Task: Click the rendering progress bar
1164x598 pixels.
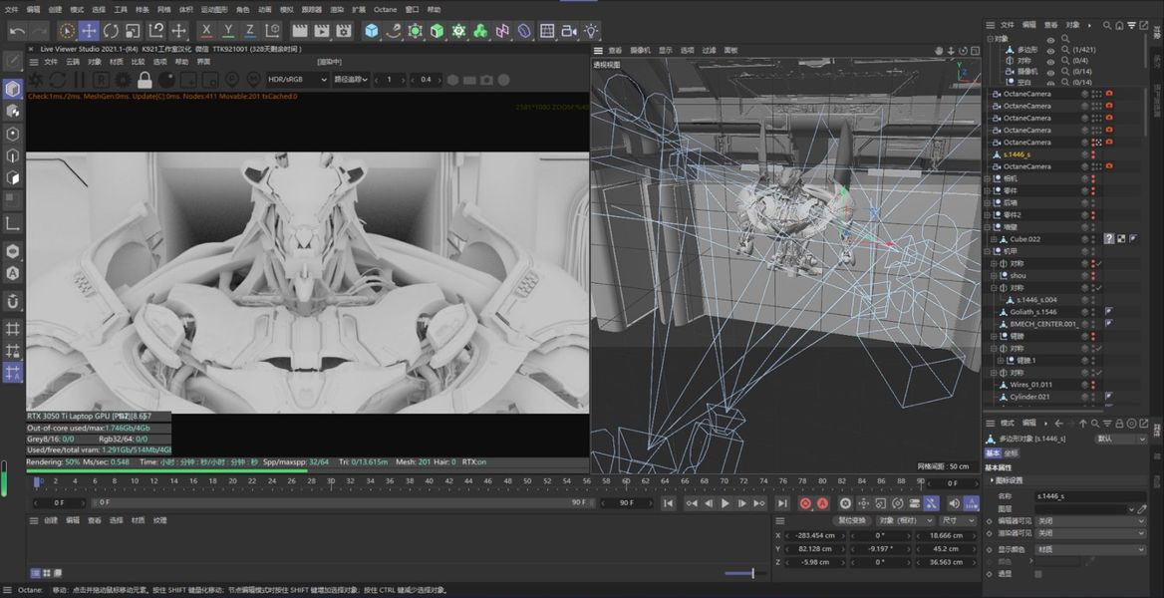Action: click(x=307, y=470)
